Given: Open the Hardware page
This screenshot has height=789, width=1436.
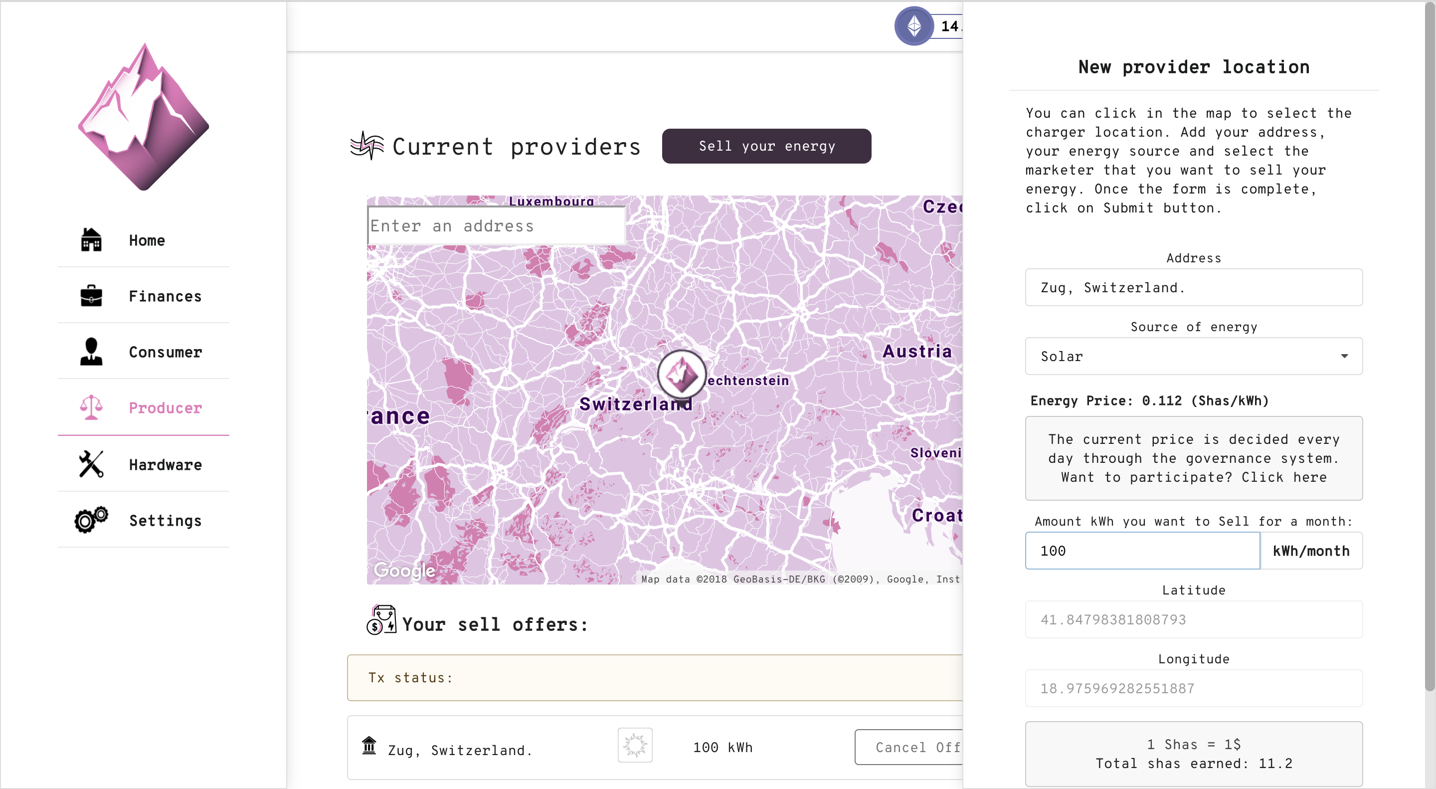Looking at the screenshot, I should pyautogui.click(x=144, y=464).
